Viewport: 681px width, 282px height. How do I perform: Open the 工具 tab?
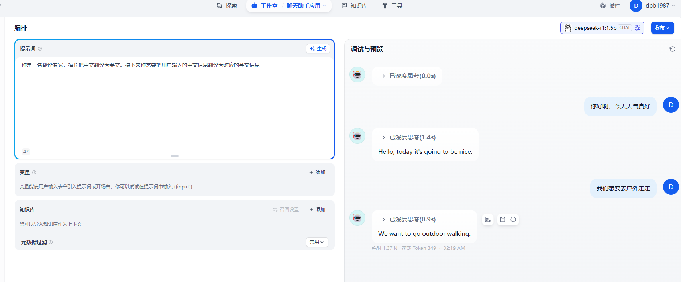pyautogui.click(x=393, y=6)
